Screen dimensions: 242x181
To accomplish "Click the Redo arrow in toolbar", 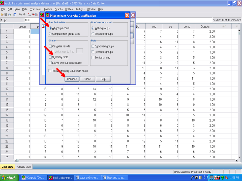I will pyautogui.click(x=24, y=15).
